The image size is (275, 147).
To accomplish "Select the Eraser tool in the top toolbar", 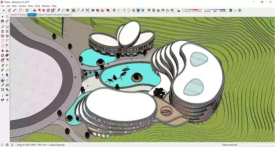I will (x=9, y=10).
